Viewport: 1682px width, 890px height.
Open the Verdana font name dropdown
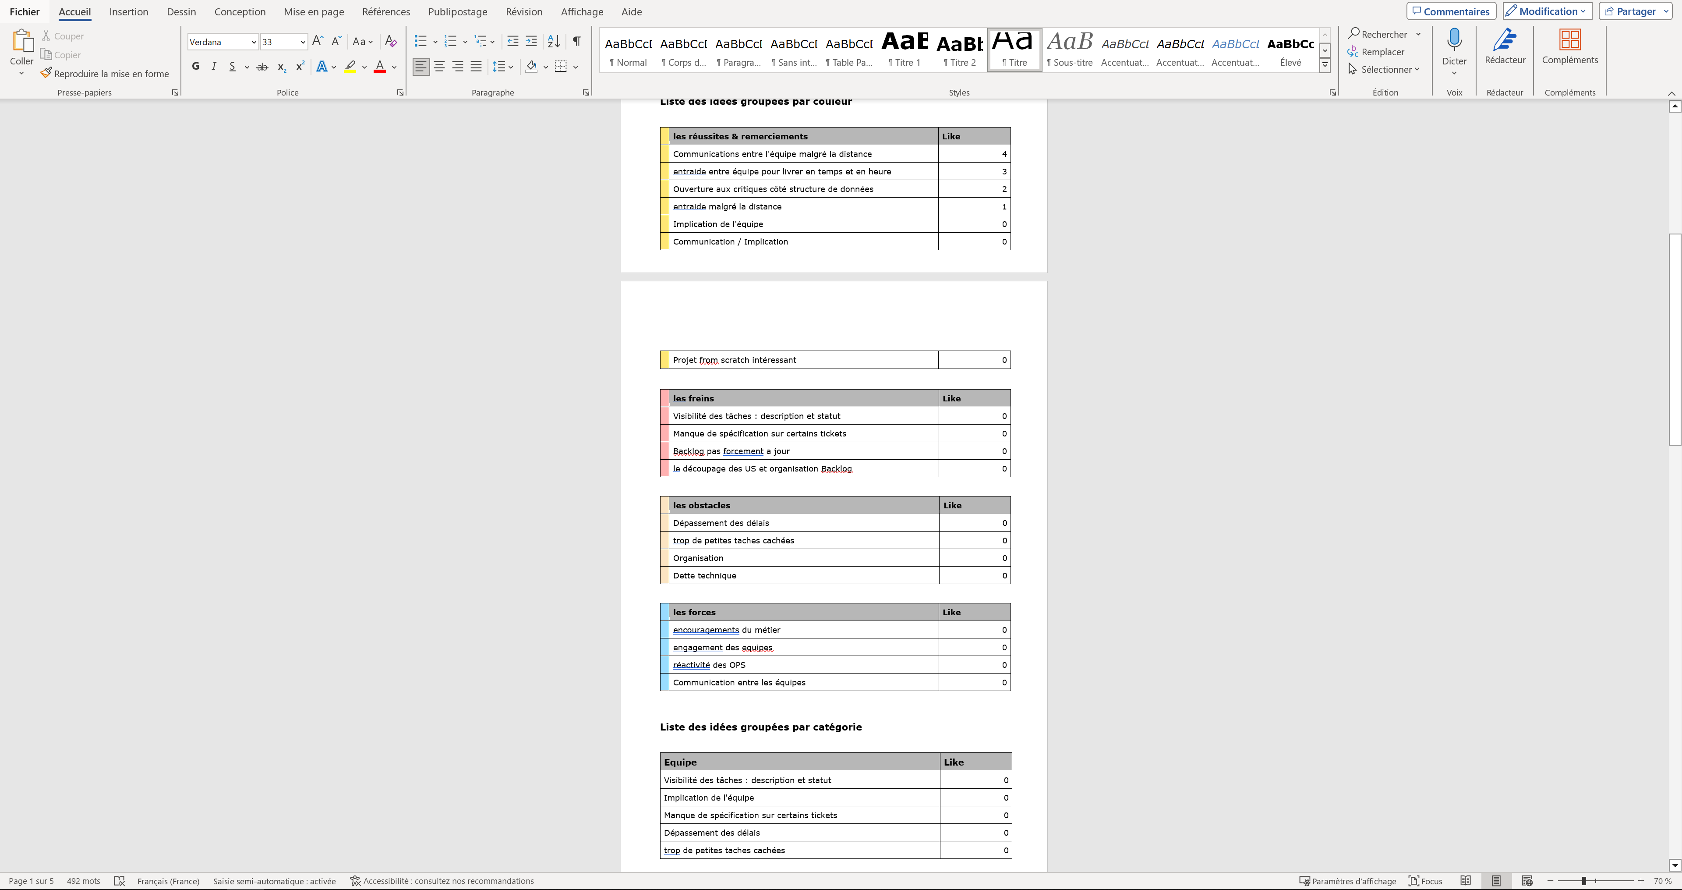pos(253,42)
